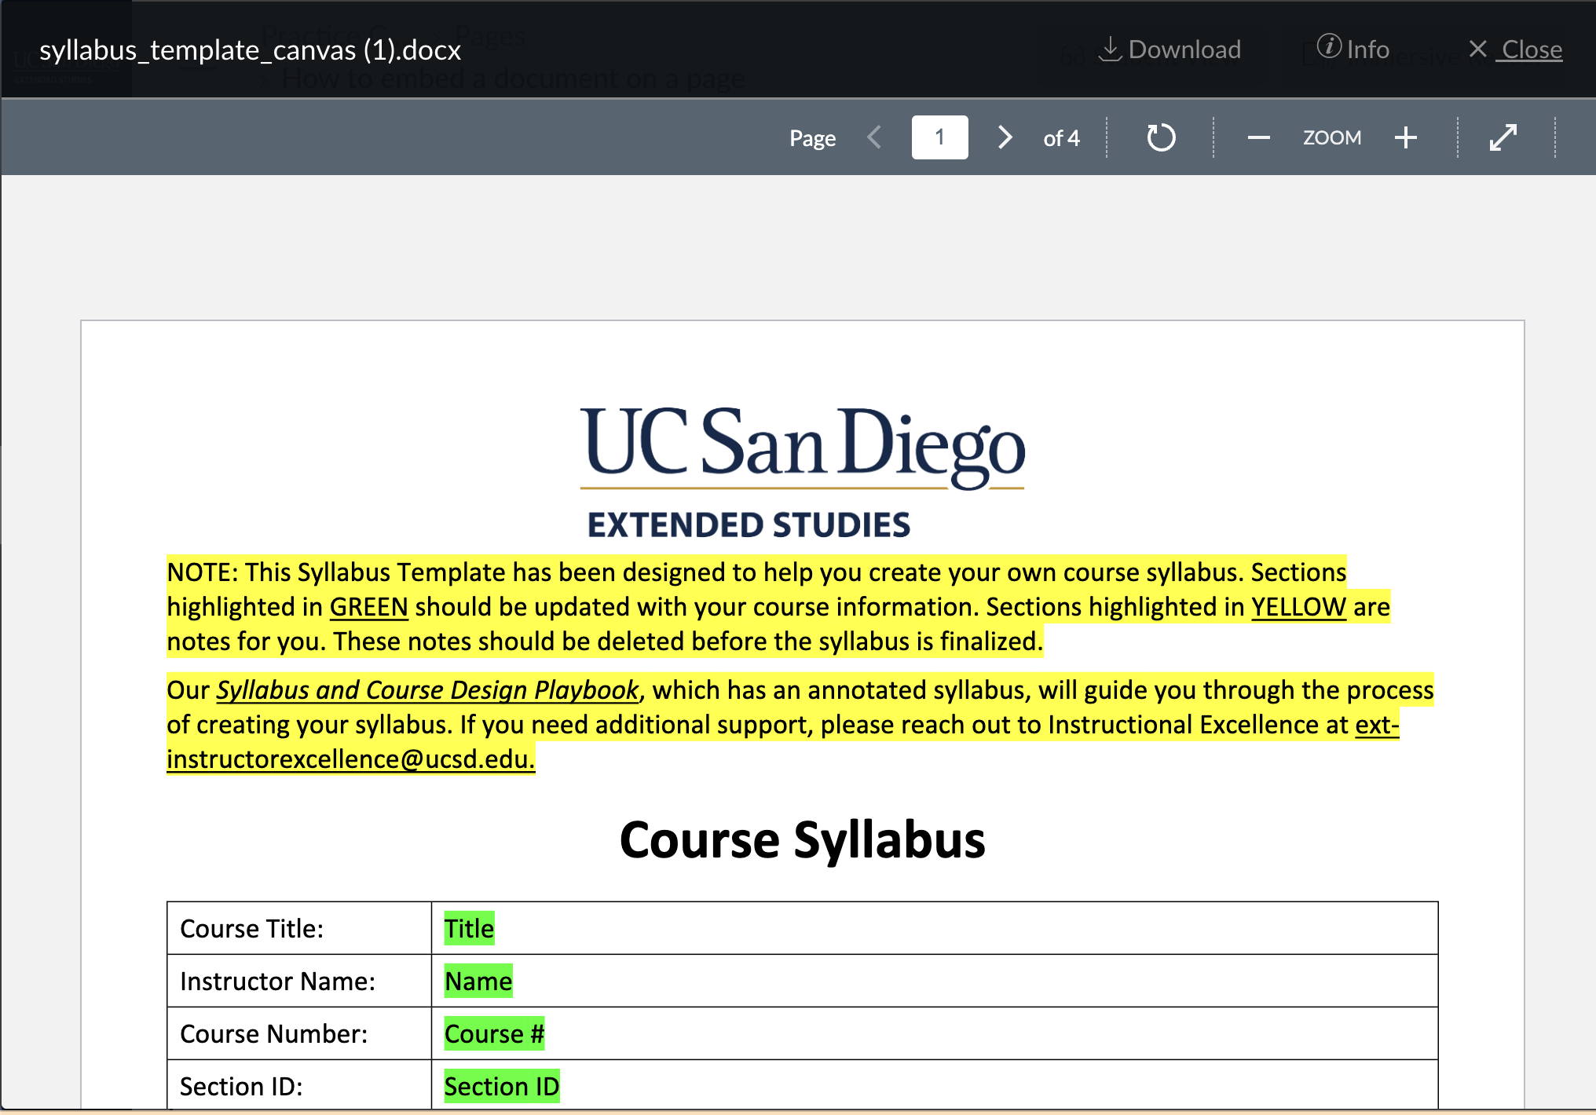Click the underlined word YELLOW

tap(1298, 606)
